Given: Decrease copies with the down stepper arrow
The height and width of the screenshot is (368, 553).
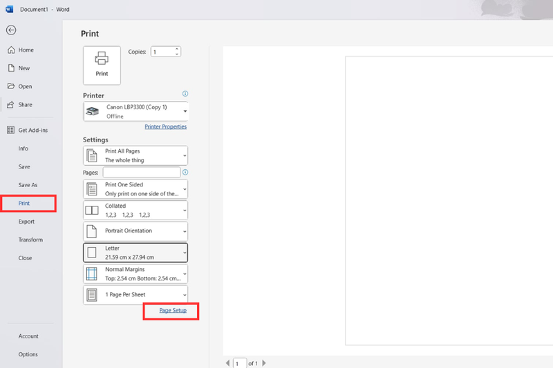Looking at the screenshot, I should [x=177, y=54].
